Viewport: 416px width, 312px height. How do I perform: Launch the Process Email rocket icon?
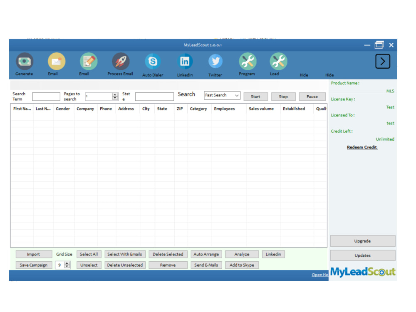tap(121, 61)
